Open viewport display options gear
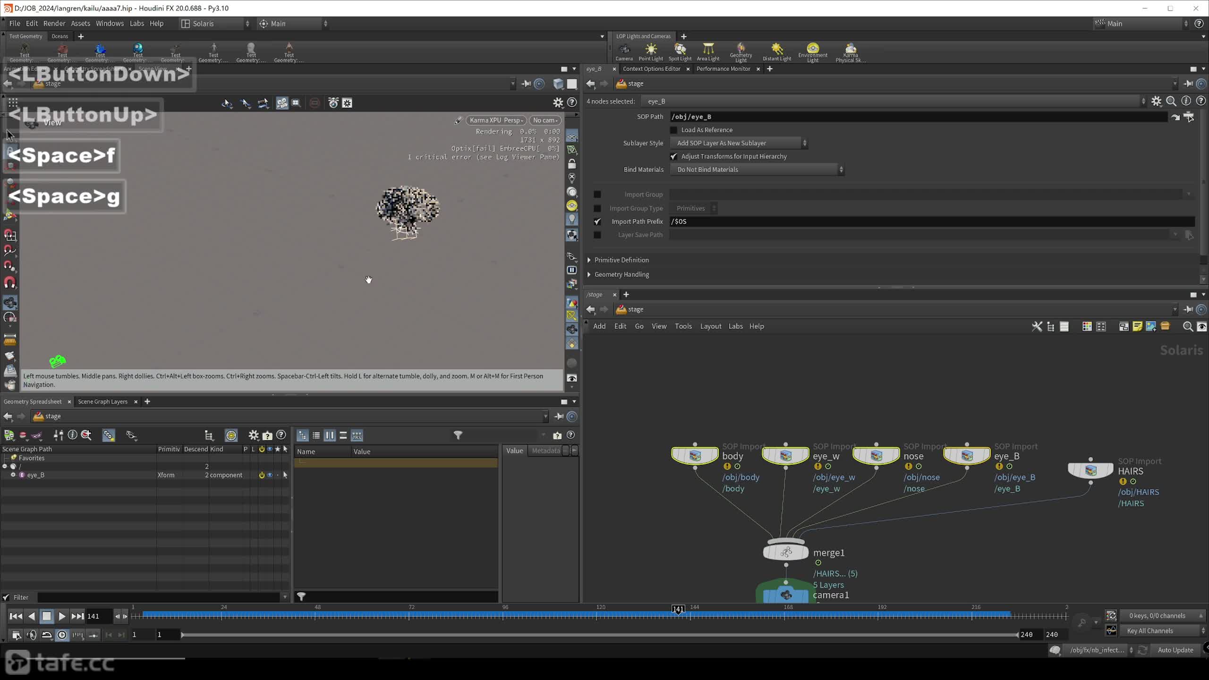1209x680 pixels. (558, 102)
